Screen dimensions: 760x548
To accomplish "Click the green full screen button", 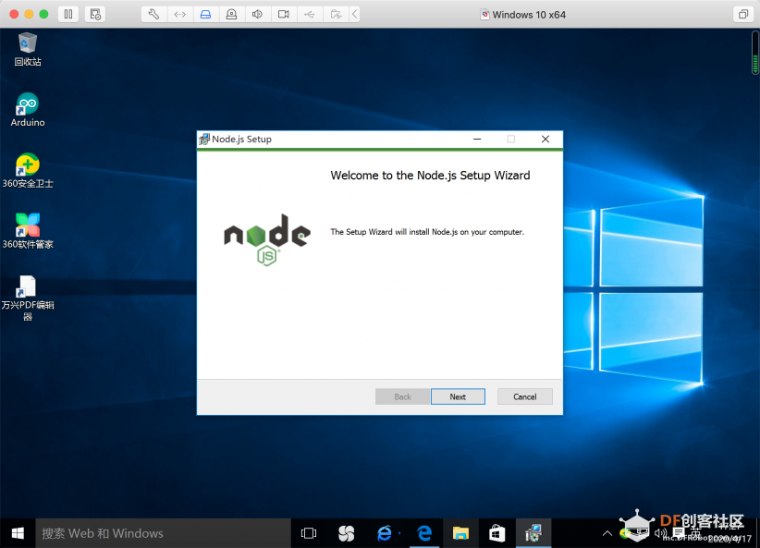I will point(43,14).
